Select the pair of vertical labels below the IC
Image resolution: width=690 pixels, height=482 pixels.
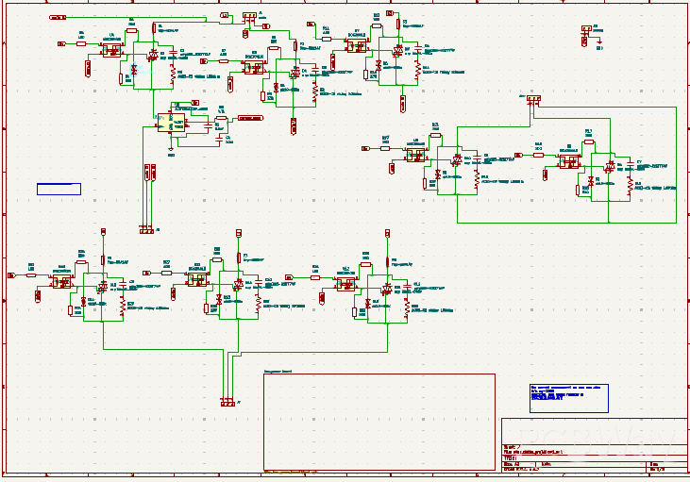pos(149,172)
